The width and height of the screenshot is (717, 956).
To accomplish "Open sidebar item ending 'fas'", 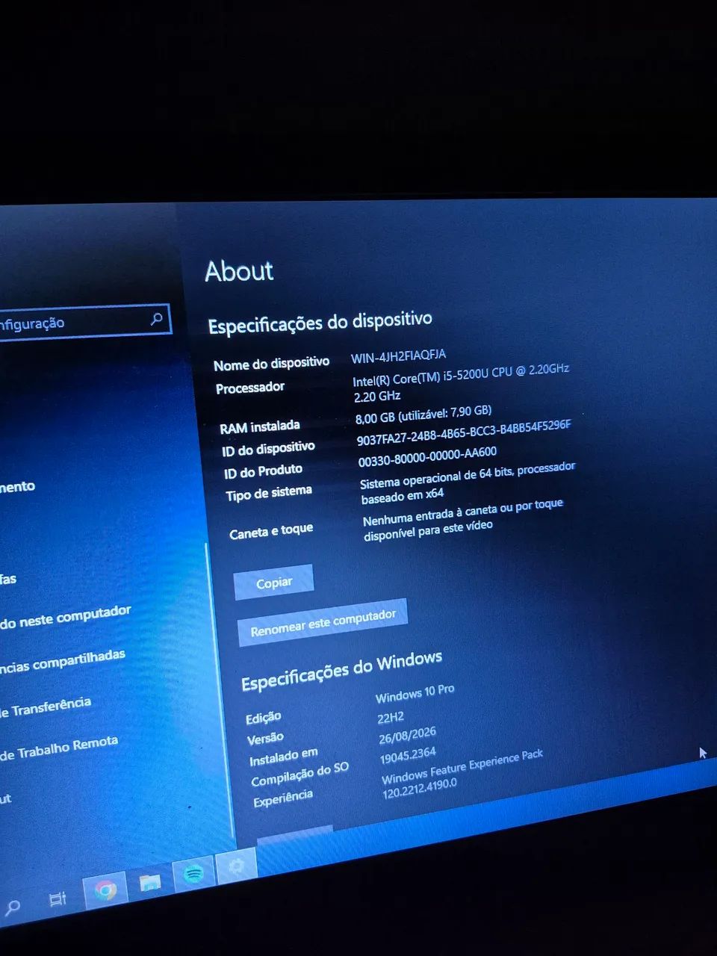I will tap(8, 579).
